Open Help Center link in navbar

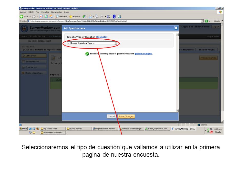click(213, 36)
